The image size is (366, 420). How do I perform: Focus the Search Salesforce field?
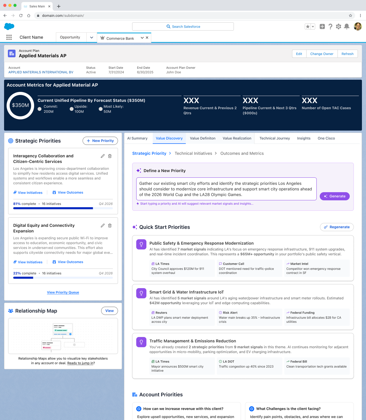[183, 26]
